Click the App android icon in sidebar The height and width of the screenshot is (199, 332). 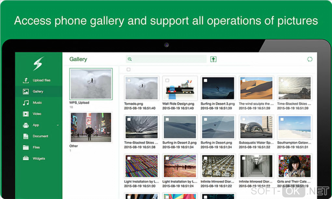(x=26, y=125)
